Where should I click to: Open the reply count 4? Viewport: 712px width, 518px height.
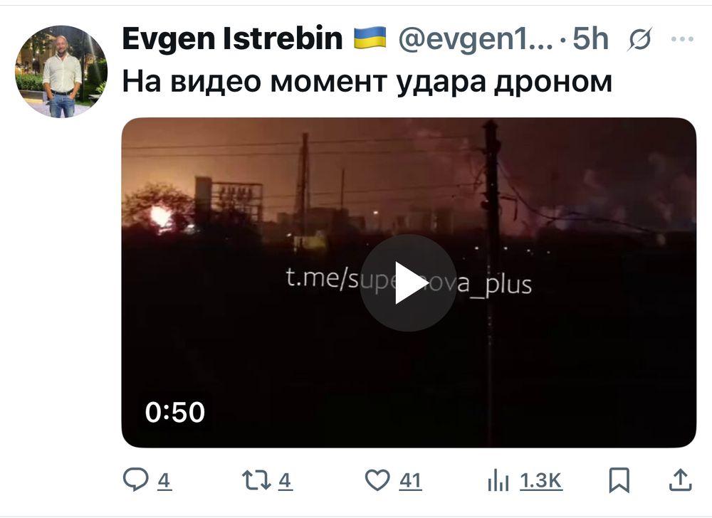(164, 480)
